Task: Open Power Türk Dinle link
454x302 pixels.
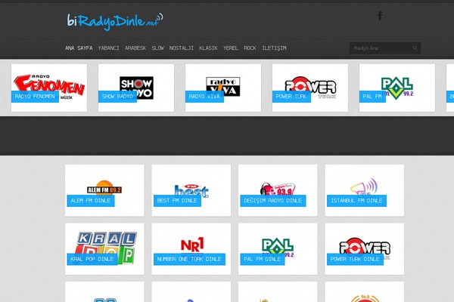Action: 355,259
